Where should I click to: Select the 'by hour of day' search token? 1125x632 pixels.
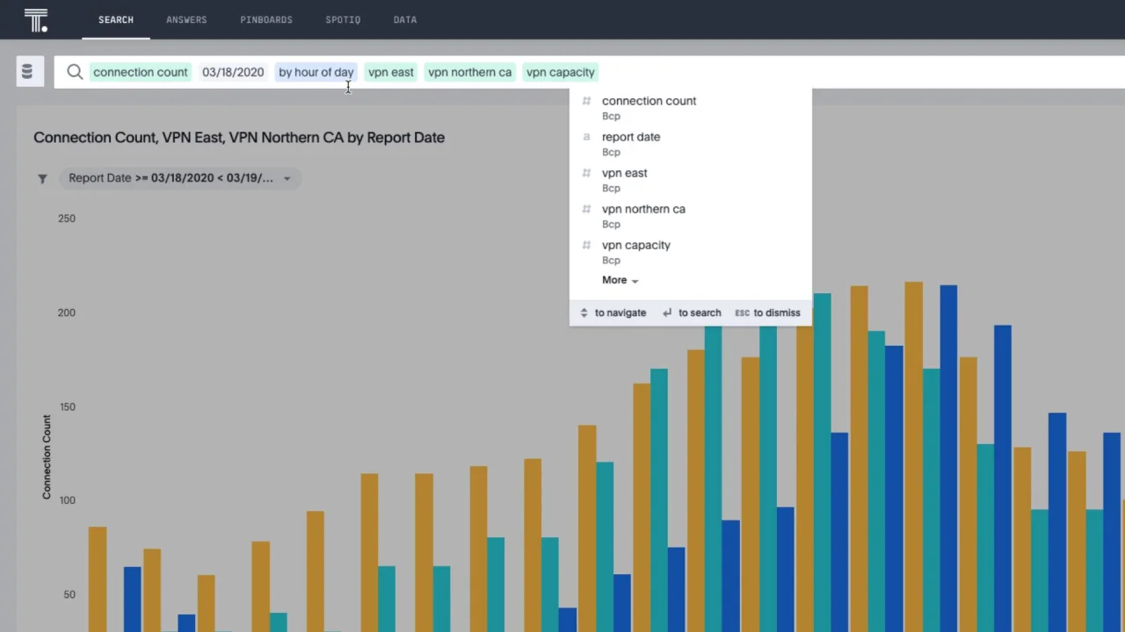click(x=316, y=72)
